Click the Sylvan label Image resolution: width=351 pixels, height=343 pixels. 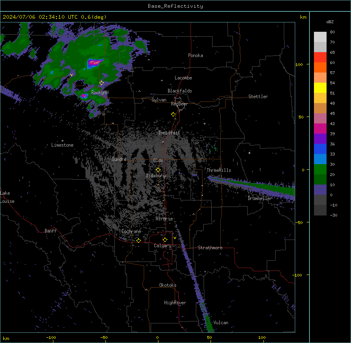click(159, 100)
